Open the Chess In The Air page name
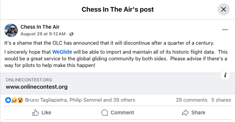Image resolution: width=235 pixels, height=122 pixels. [40, 27]
